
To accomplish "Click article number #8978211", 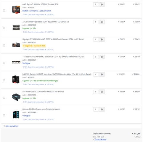I will click(x=32, y=43).
